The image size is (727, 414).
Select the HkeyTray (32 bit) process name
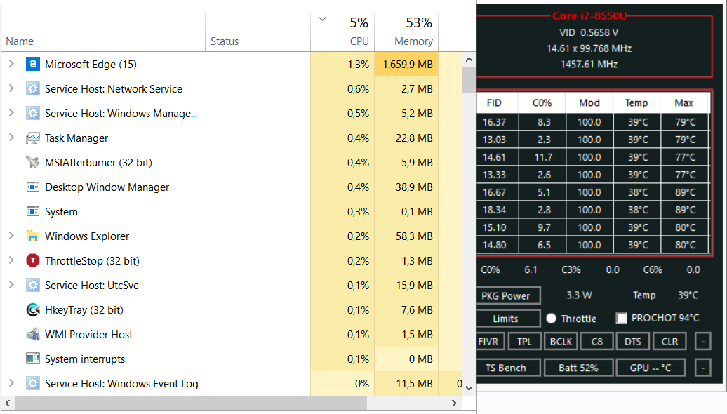[84, 310]
